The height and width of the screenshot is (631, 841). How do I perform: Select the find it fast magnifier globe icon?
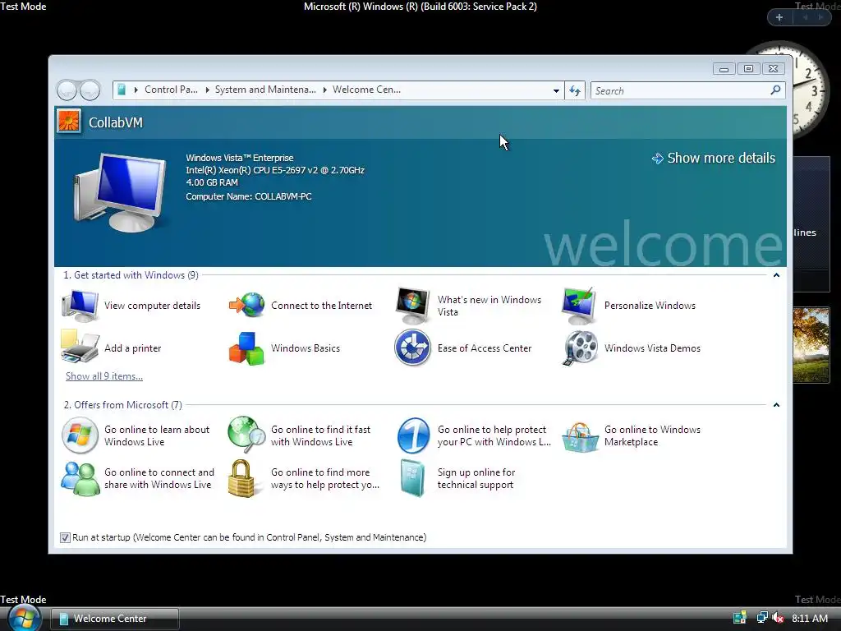pos(246,435)
